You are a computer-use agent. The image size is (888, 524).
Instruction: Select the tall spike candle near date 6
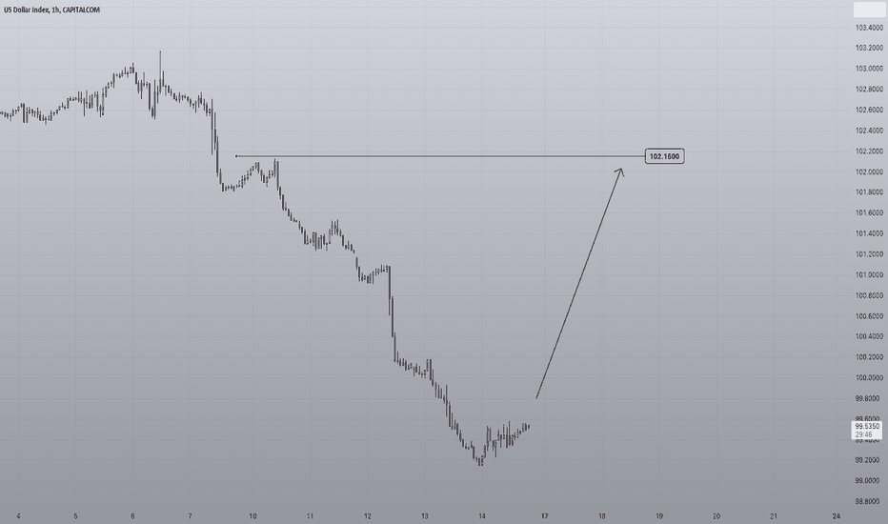pyautogui.click(x=160, y=72)
